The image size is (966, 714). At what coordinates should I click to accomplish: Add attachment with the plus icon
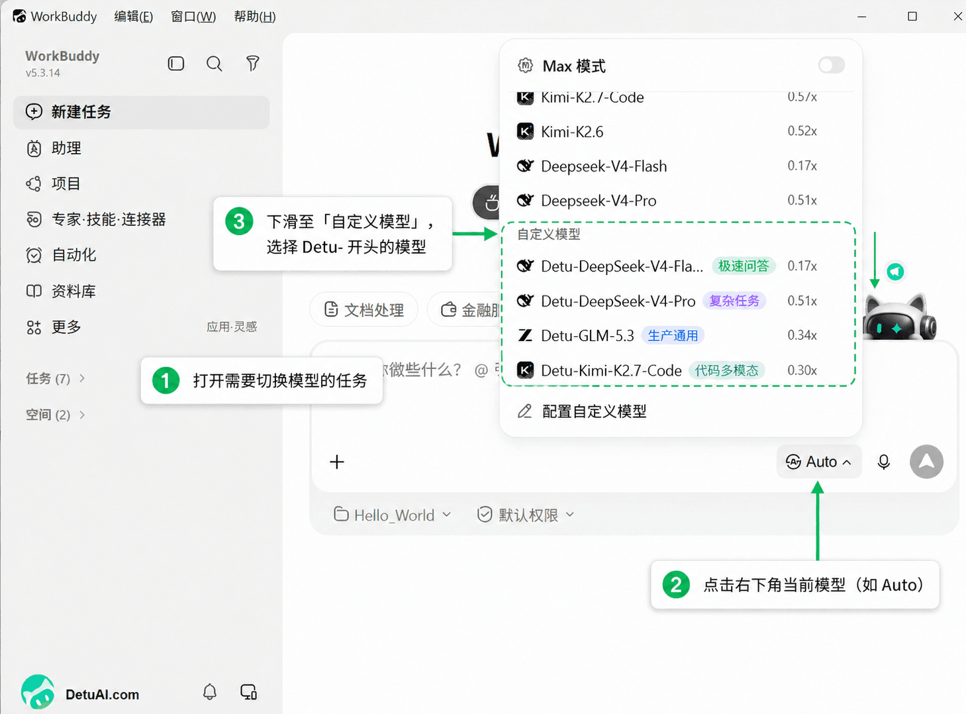337,462
